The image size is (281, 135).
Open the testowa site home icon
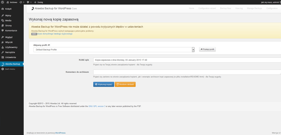[8, 2]
